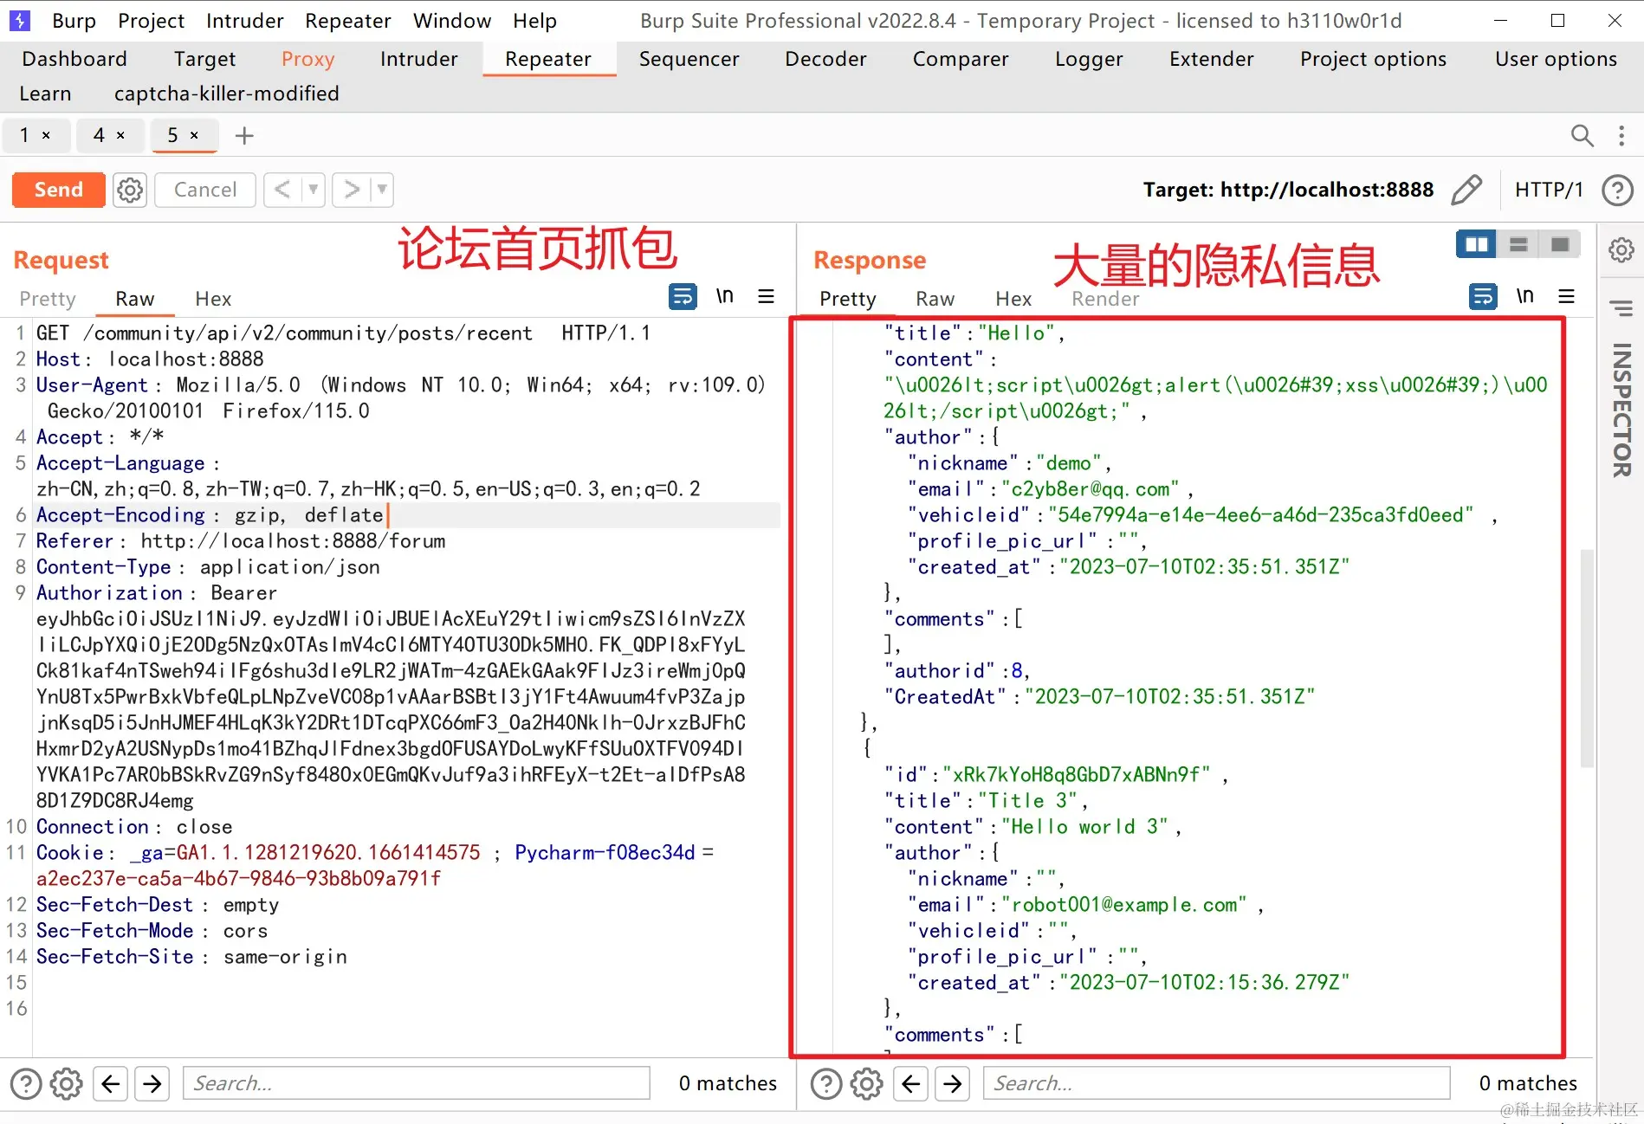Open captcha-killer-modified tab
Screen dimensions: 1644x1124
[x=227, y=94]
